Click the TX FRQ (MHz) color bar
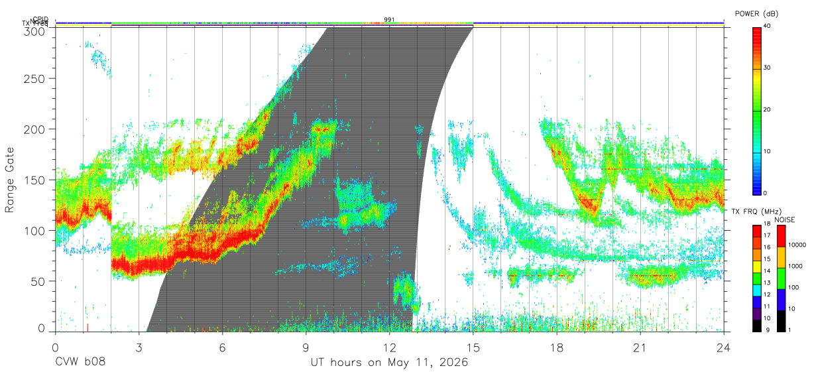The width and height of the screenshot is (814, 376). pos(756,277)
